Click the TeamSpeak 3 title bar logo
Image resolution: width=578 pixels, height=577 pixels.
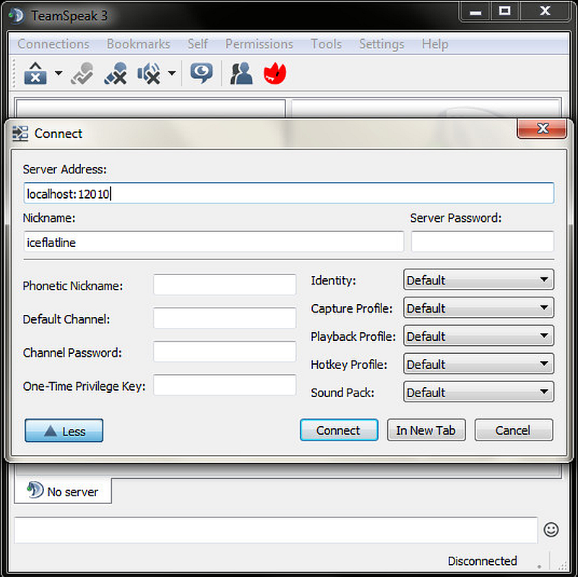17,16
